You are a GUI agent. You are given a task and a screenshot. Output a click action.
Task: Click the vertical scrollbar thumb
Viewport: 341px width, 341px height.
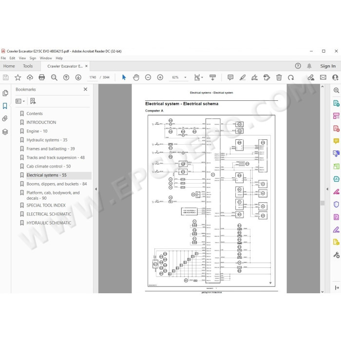pos(322,203)
